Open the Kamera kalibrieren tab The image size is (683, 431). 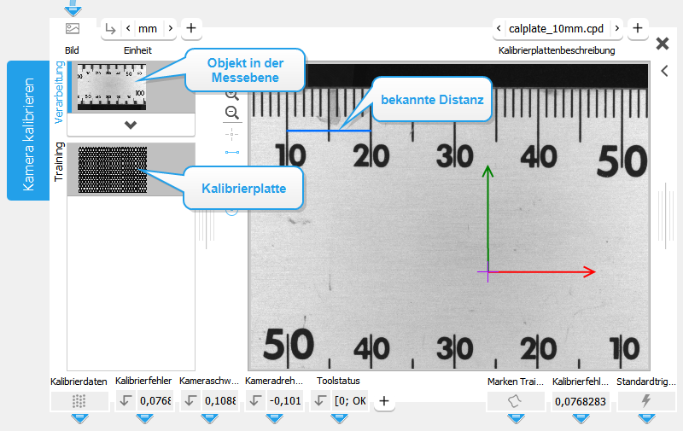[x=28, y=131]
